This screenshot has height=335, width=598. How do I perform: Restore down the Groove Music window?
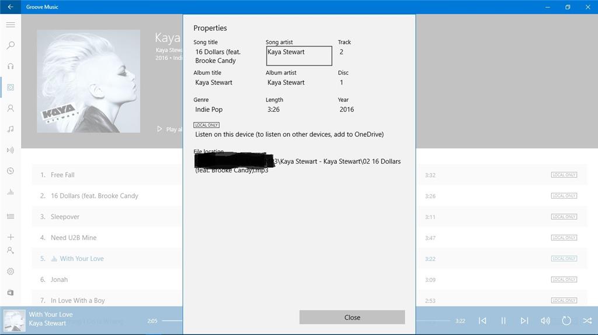tap(568, 7)
